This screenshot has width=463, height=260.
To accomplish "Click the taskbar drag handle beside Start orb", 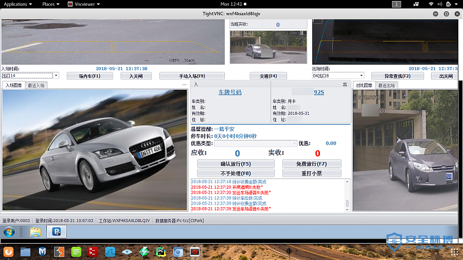I will pyautogui.click(x=21, y=232).
